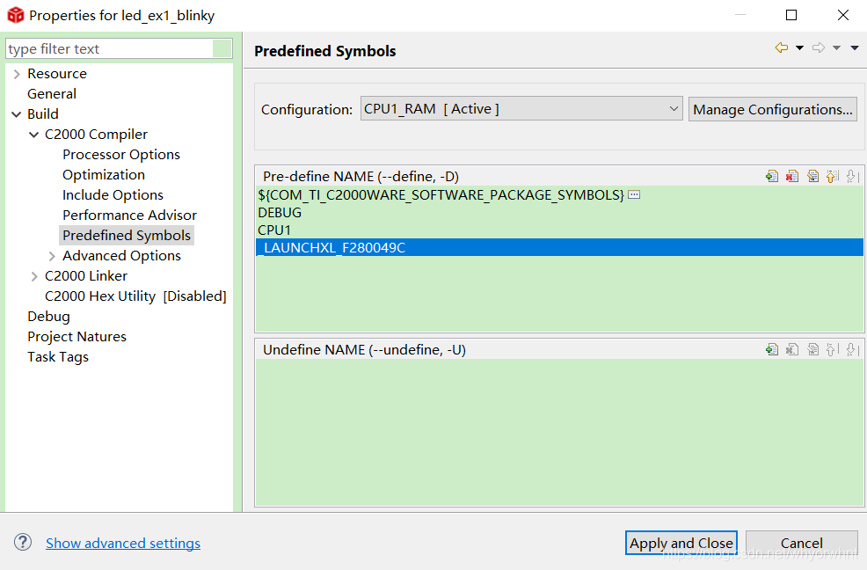Click the Back navigation arrow icon
This screenshot has width=867, height=570.
pyautogui.click(x=782, y=47)
